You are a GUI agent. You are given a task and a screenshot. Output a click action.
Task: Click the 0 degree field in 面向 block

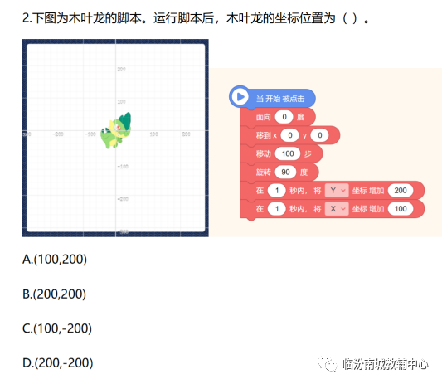tap(284, 117)
